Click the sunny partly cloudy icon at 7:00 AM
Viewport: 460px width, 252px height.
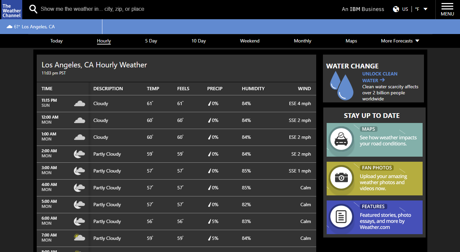(79, 238)
